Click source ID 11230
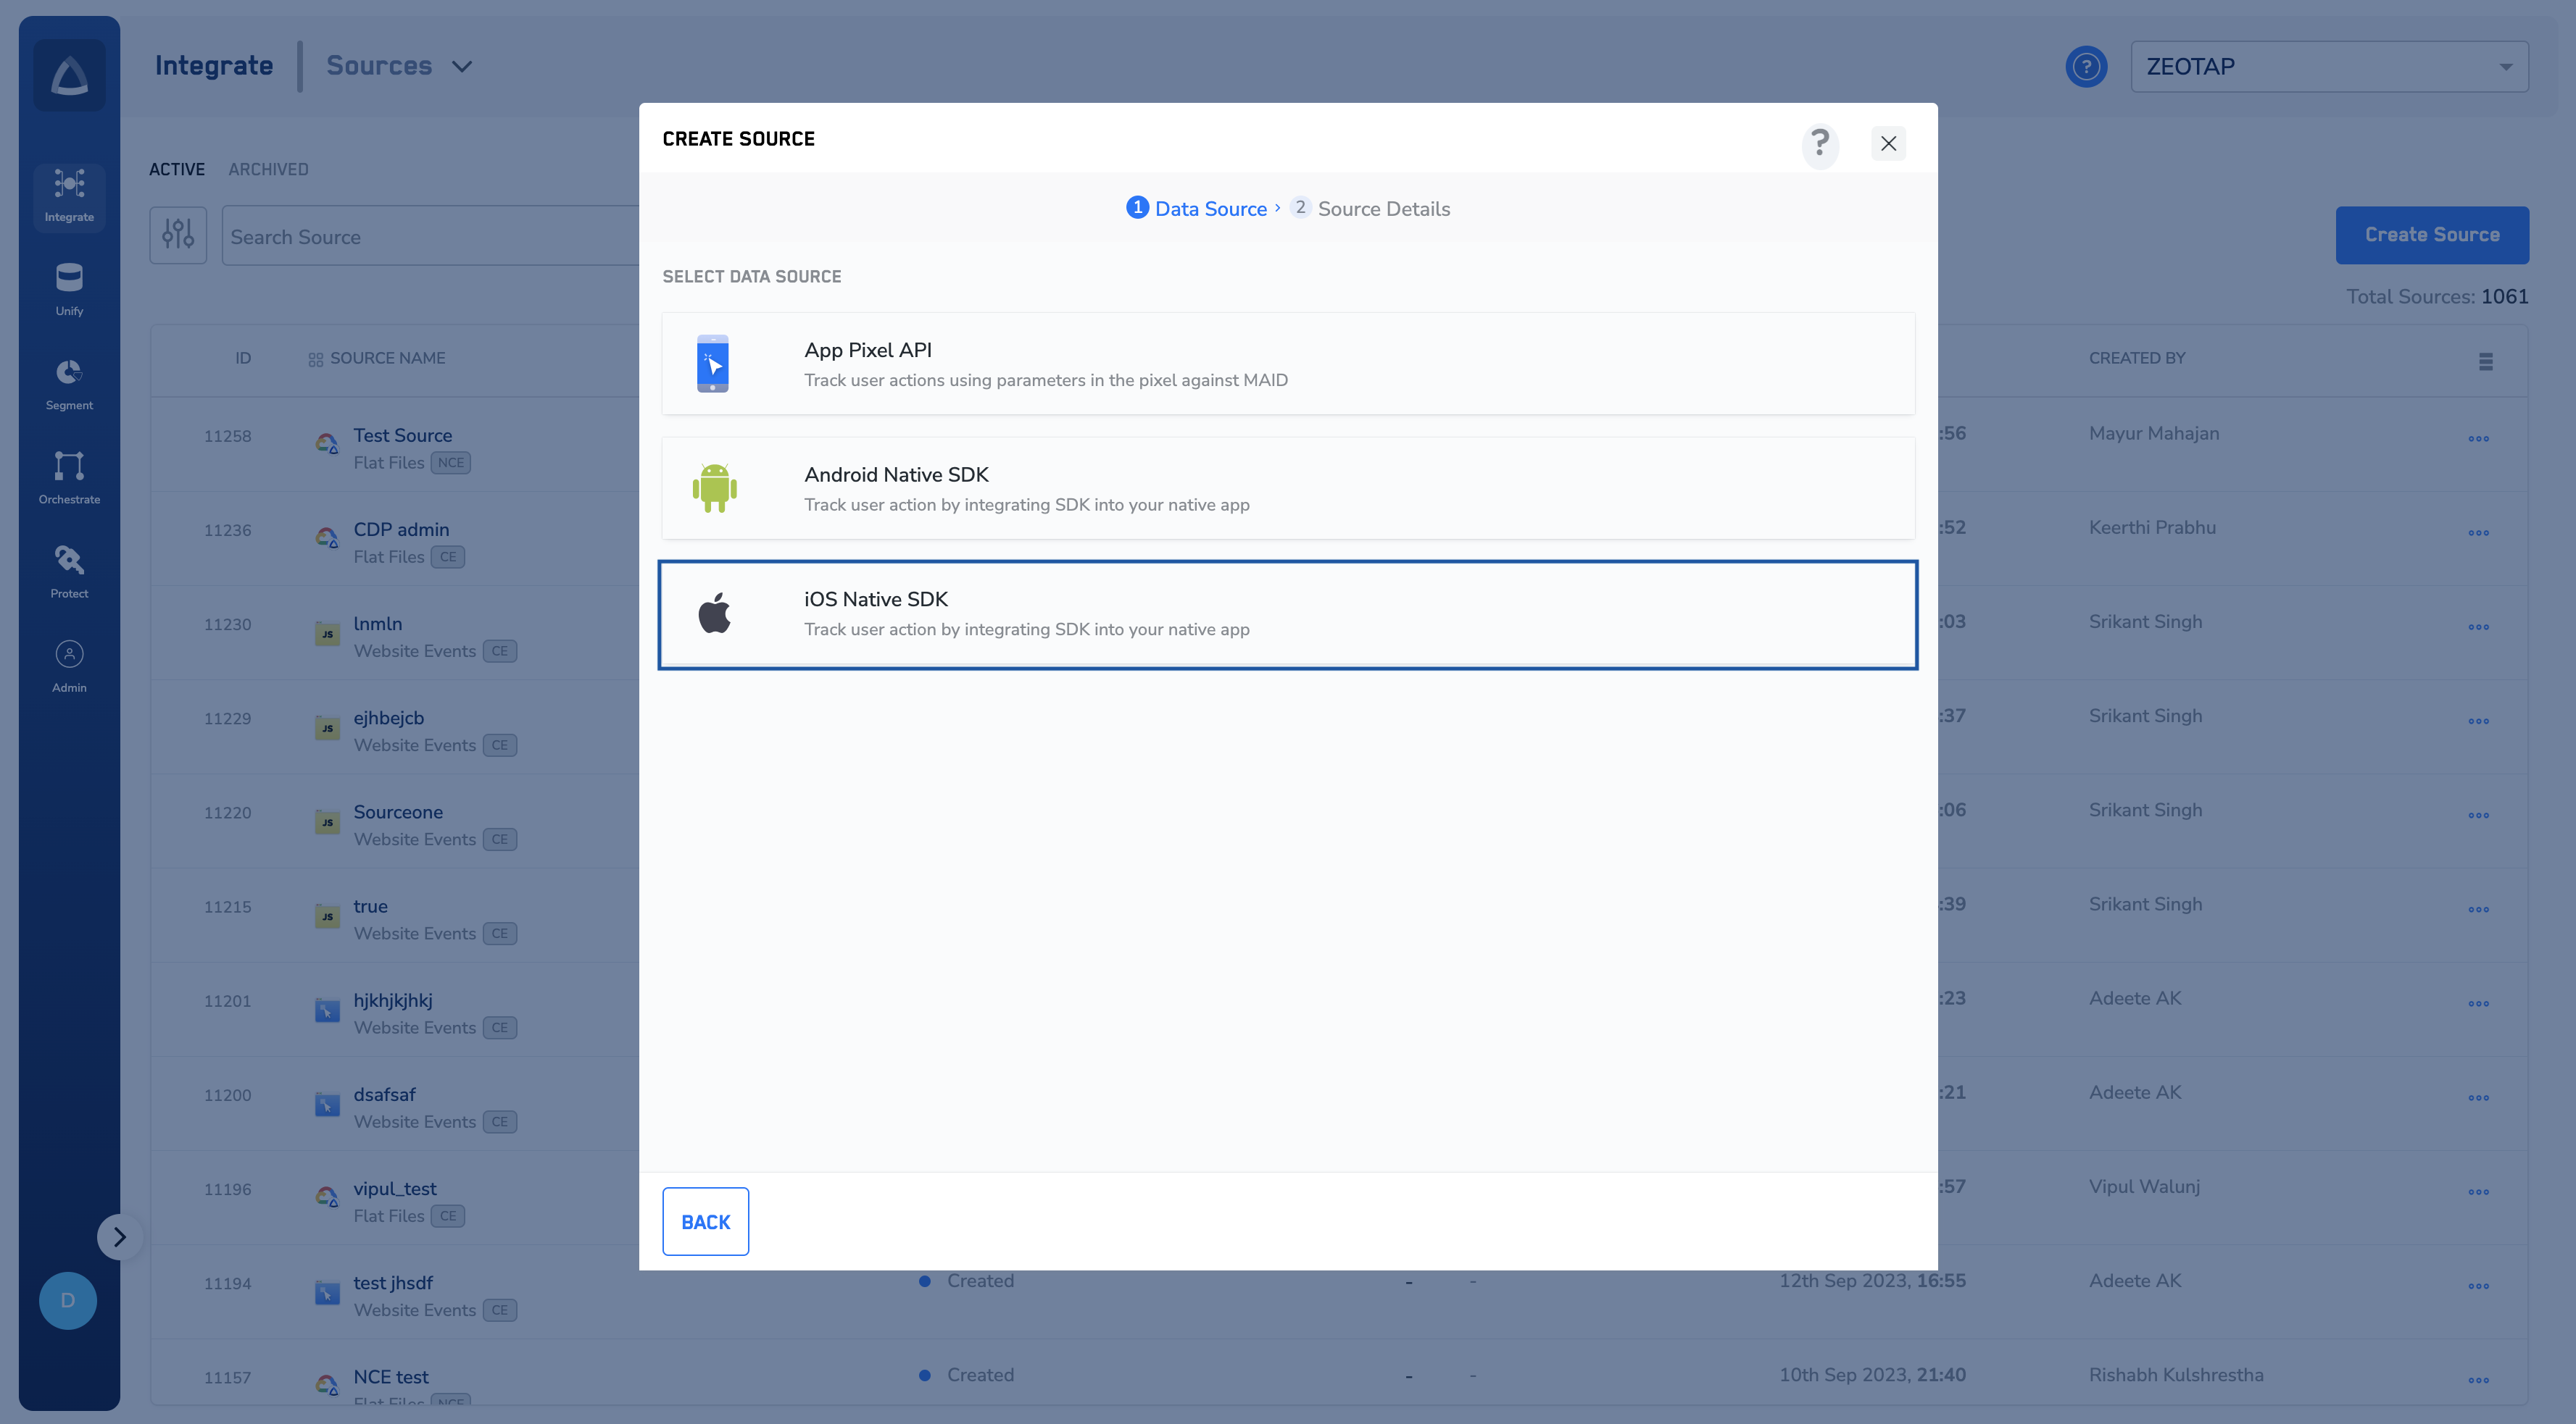Image resolution: width=2576 pixels, height=1424 pixels. (x=227, y=624)
